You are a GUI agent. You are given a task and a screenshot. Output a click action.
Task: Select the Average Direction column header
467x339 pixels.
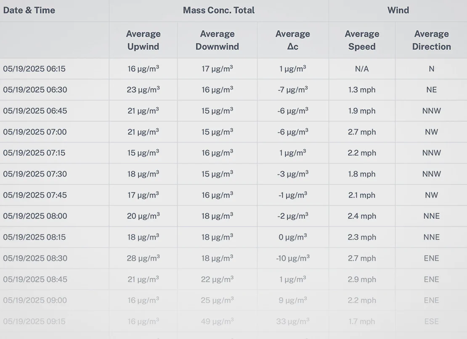point(431,40)
